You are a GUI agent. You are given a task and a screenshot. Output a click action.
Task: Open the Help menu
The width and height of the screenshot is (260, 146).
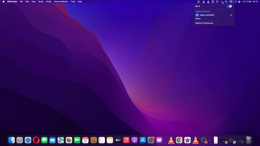click(x=80, y=2)
